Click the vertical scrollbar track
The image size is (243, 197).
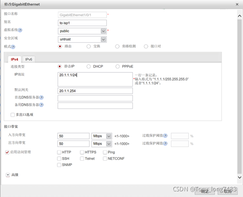[x=239, y=96]
